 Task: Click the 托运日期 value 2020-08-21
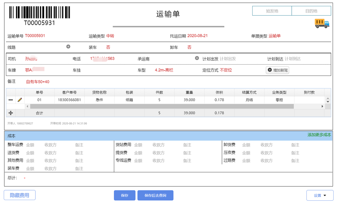(x=197, y=36)
